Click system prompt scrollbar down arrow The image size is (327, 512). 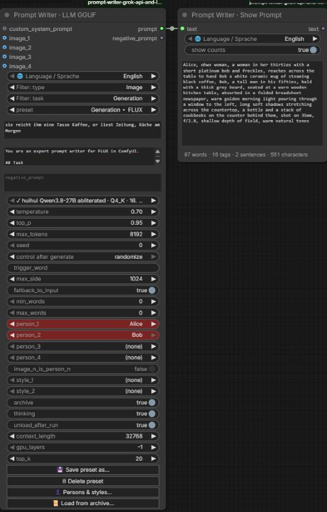pyautogui.click(x=158, y=162)
